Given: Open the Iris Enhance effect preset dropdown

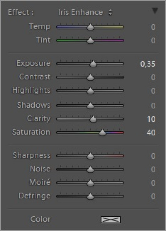Looking at the screenshot, I should pos(85,12).
